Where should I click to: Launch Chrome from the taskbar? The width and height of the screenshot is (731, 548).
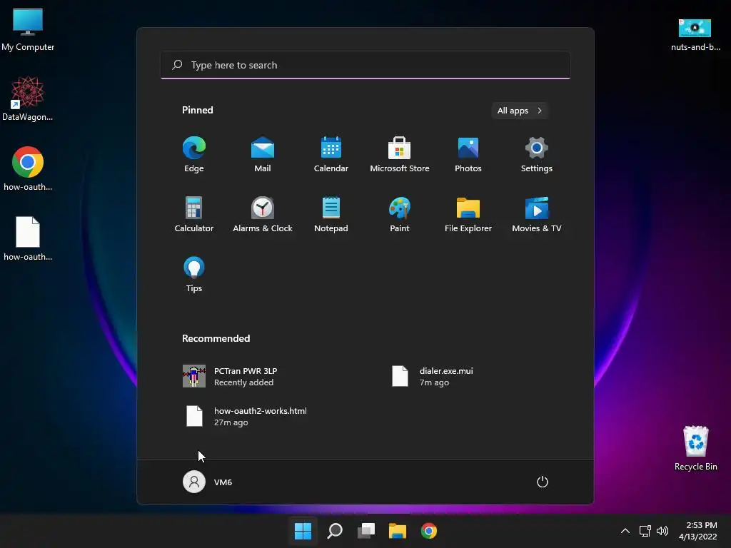coord(429,531)
